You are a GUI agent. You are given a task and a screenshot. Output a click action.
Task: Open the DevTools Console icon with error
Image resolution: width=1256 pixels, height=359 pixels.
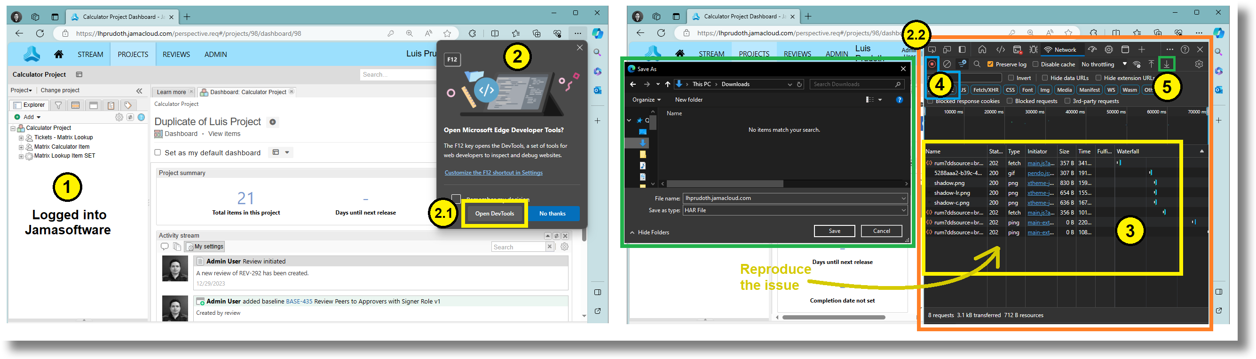(1017, 49)
